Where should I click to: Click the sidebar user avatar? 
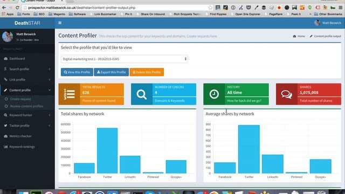coord(8,36)
